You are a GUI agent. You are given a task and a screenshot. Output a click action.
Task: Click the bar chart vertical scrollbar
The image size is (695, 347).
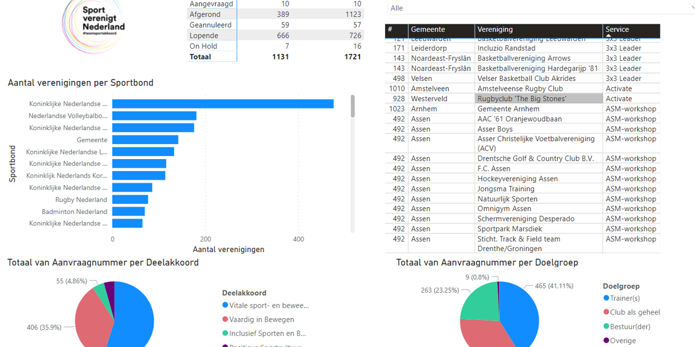coord(352,107)
